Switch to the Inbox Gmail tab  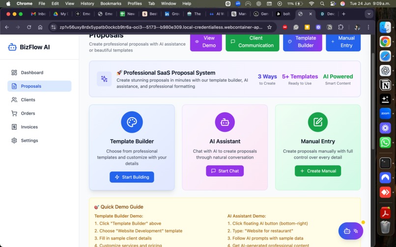38,14
